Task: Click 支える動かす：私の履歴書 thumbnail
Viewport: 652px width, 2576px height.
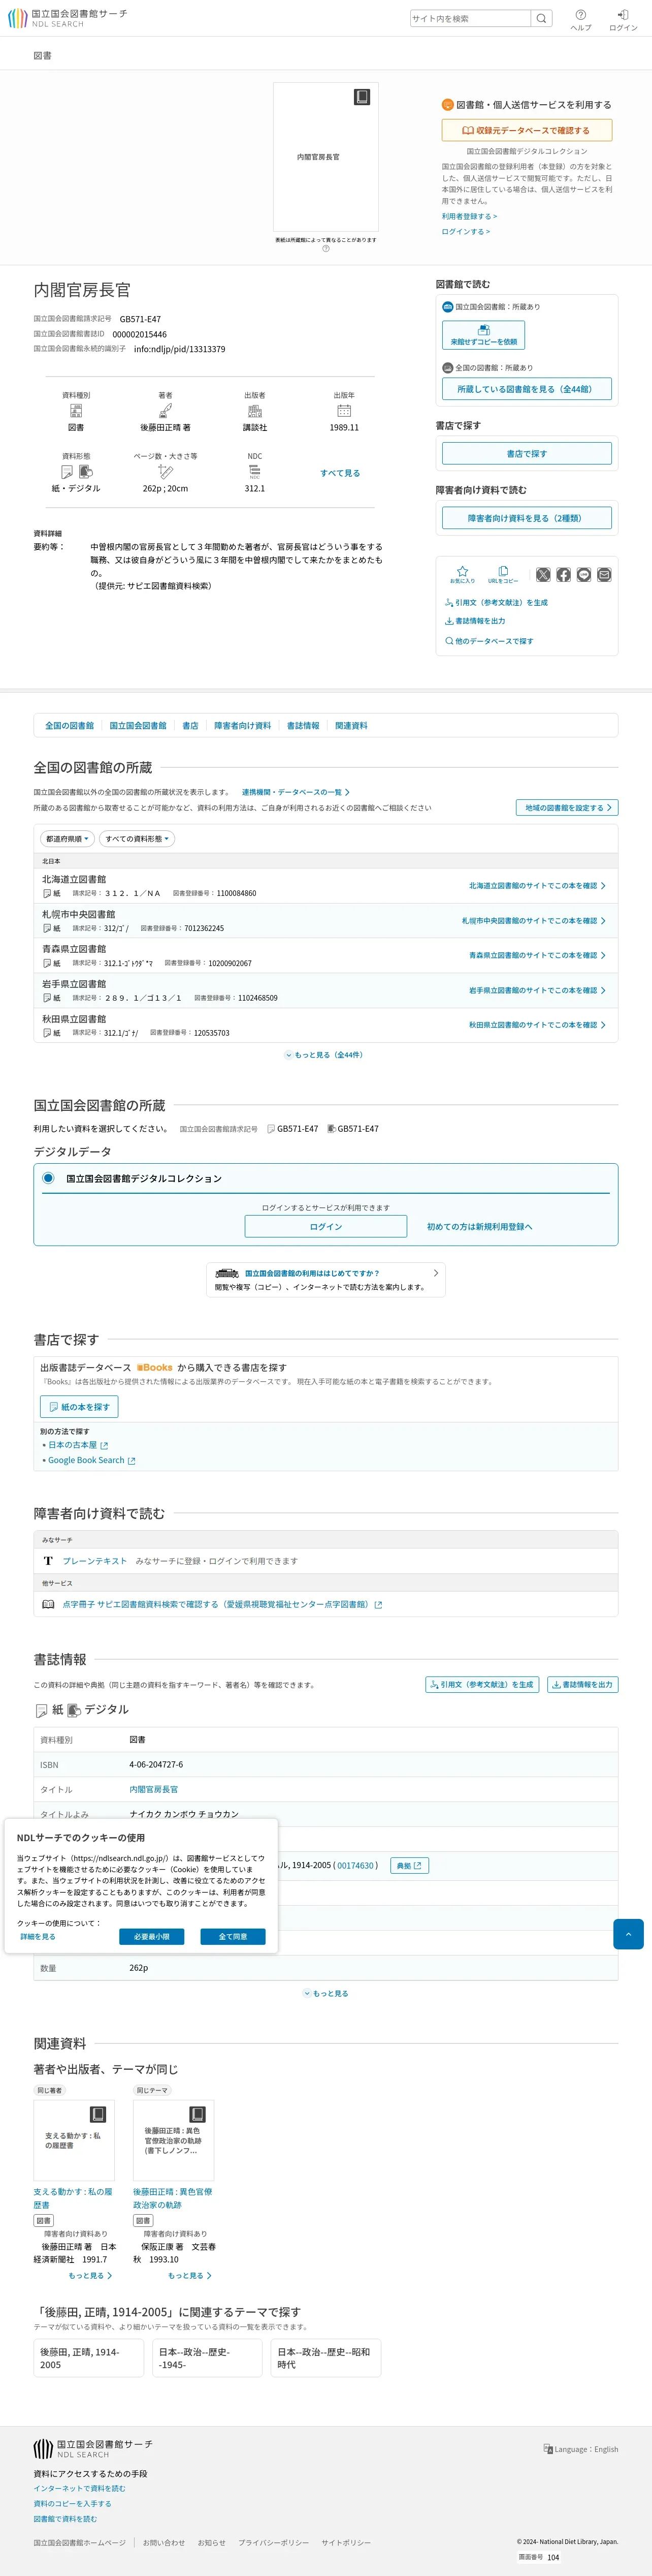Action: click(x=74, y=2140)
